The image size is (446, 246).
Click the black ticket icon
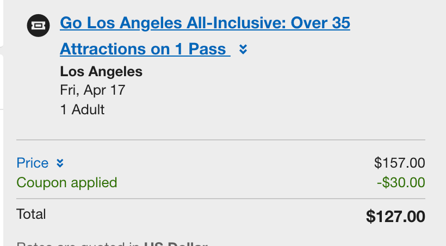[x=38, y=25]
